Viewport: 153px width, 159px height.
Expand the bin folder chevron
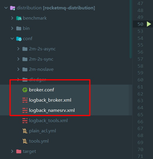coord(12,28)
